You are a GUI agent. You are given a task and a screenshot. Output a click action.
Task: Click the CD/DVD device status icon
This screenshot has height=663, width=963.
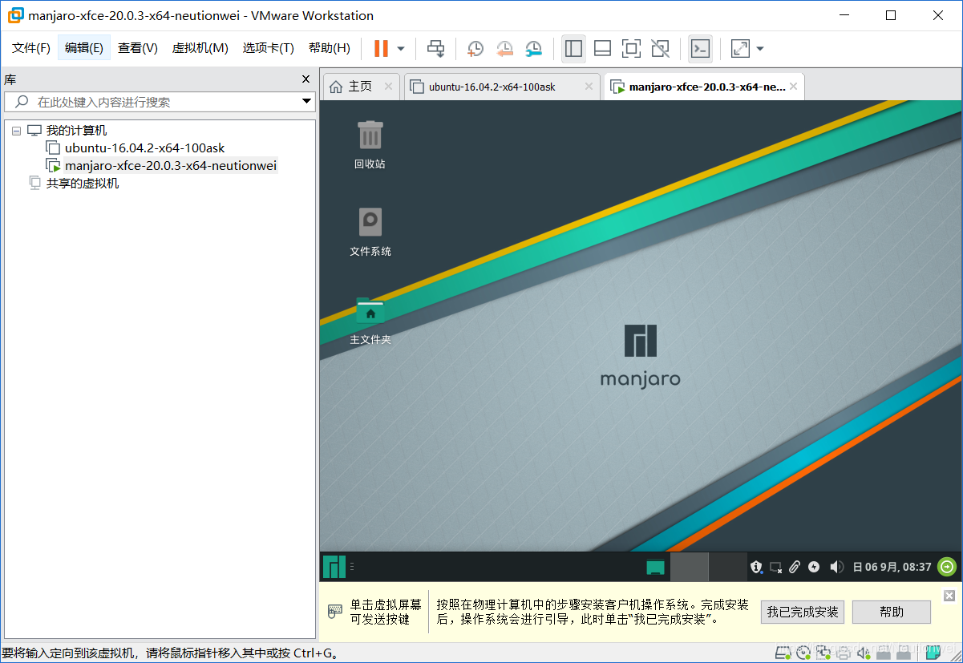pyautogui.click(x=803, y=653)
